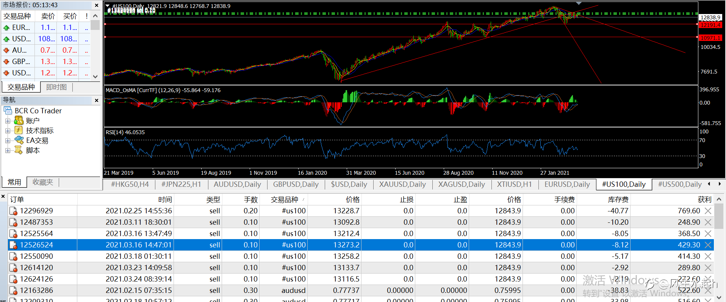This screenshot has height=302, width=726.
Task: Open the XTIUSD,H1 chart tab
Action: (515, 185)
